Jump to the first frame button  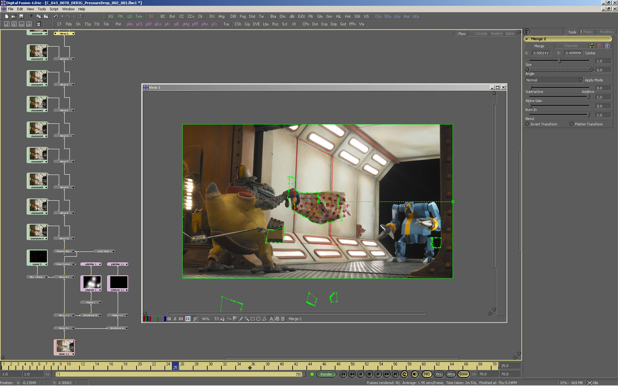pos(343,374)
